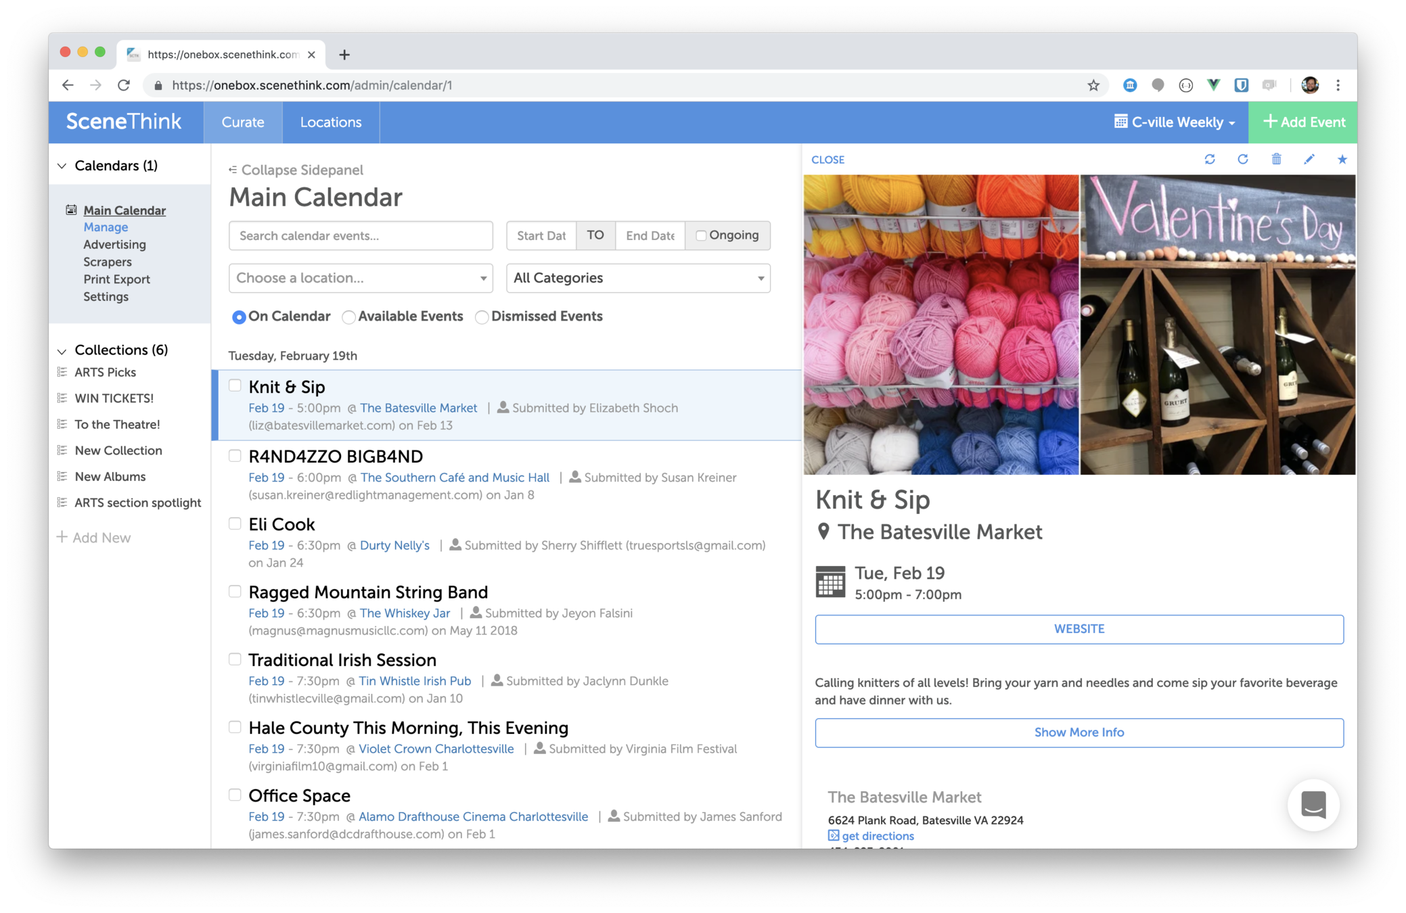
Task: Open Scrapers in the sidebar menu
Action: pyautogui.click(x=108, y=262)
